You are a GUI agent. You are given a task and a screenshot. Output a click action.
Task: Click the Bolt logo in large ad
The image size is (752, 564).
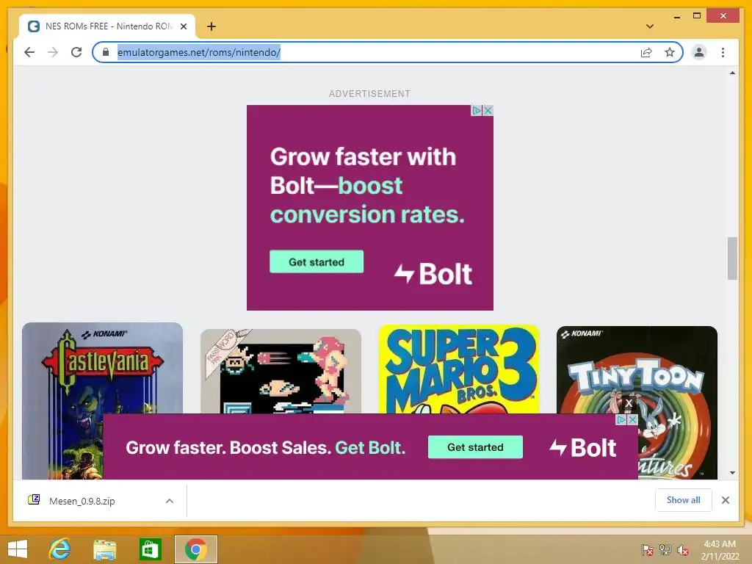pyautogui.click(x=433, y=275)
